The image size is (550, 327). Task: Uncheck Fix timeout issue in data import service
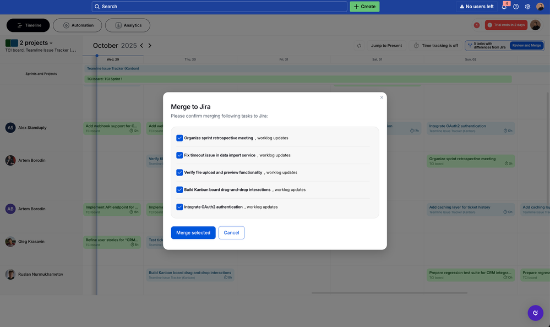click(x=179, y=155)
